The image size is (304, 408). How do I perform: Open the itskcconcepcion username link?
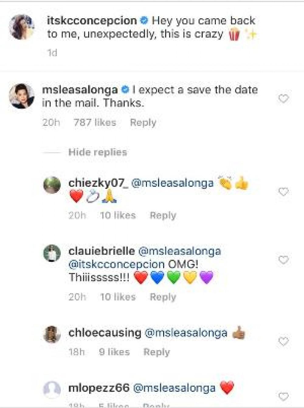pyautogui.click(x=92, y=21)
